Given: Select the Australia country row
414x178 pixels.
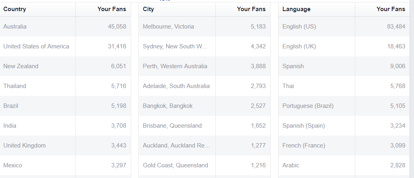Looking at the screenshot, I should (x=65, y=27).
